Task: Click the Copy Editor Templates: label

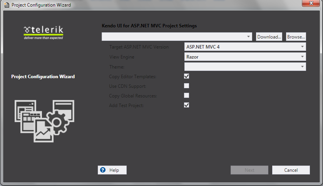Action: coord(133,77)
